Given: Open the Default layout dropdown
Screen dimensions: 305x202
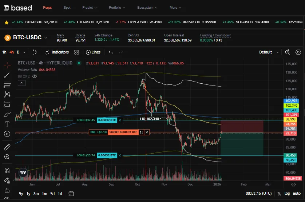Looking at the screenshot, I should pos(268,52).
